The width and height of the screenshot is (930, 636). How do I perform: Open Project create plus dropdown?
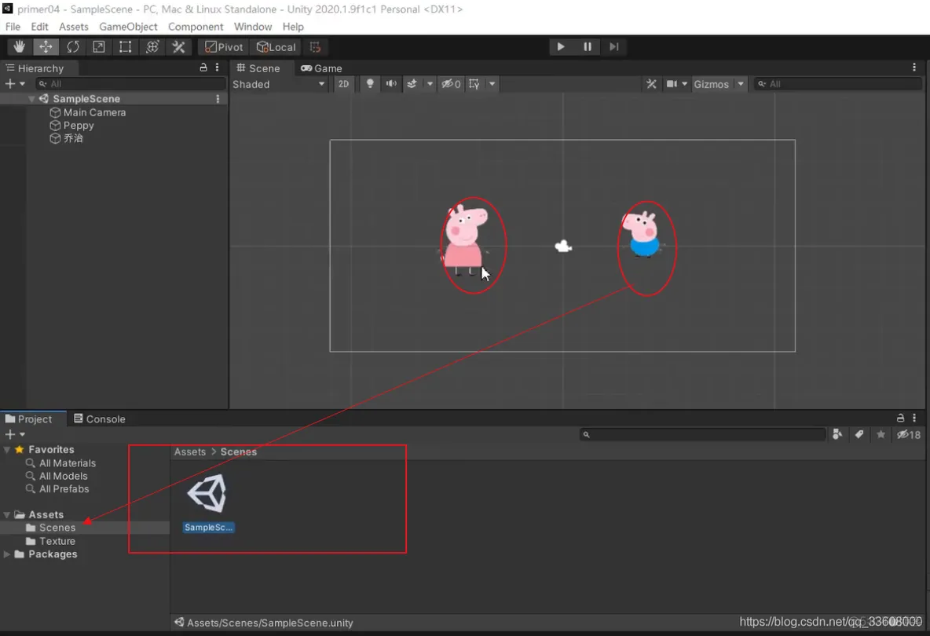15,434
